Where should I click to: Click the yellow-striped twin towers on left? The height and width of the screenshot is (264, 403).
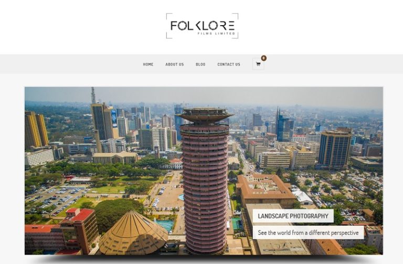[x=36, y=129]
